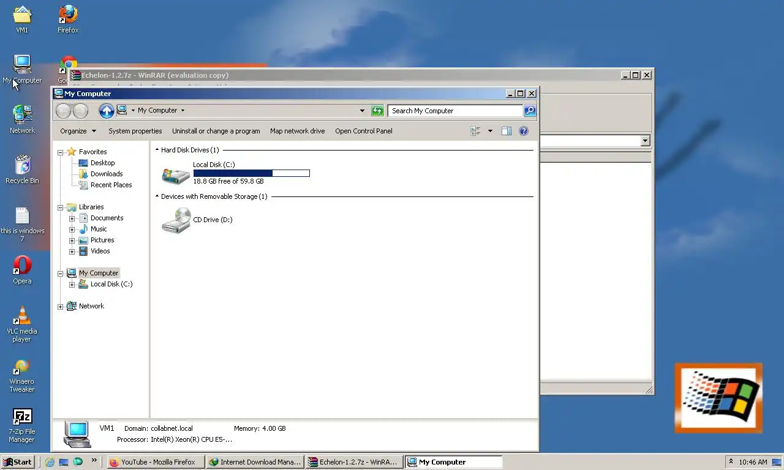
Task: Switch to Echelon WinRAR taskbar button
Action: coord(354,462)
